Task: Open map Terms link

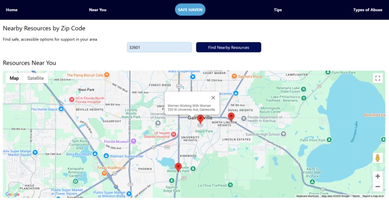Action: 356,196
